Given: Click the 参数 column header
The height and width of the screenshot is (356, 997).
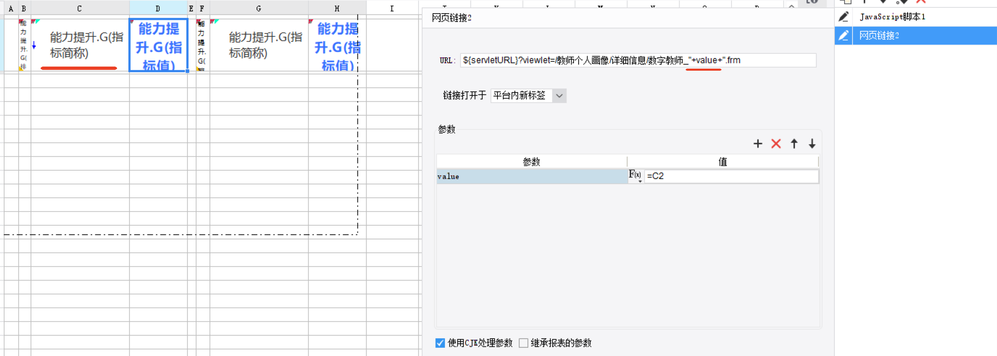Looking at the screenshot, I should pyautogui.click(x=532, y=162).
